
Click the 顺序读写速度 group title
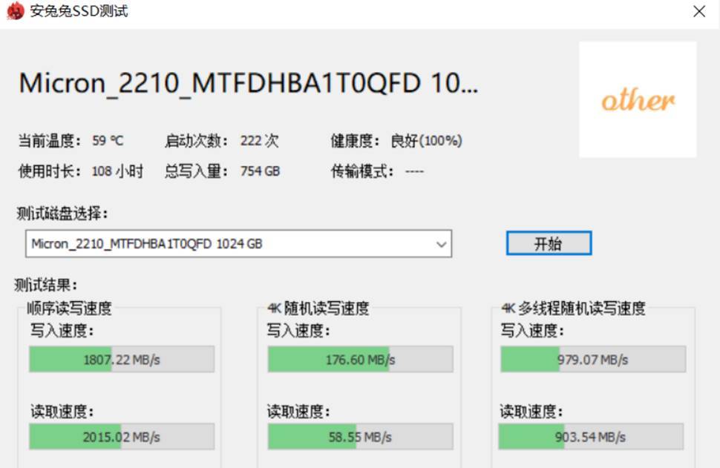69,309
